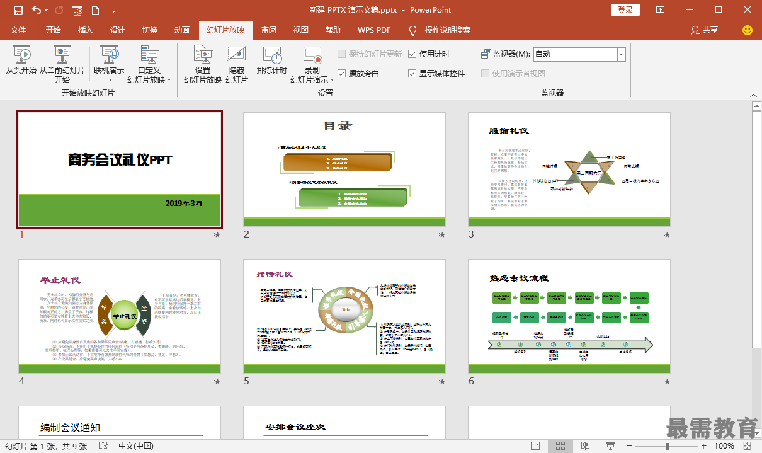This screenshot has width=762, height=453.
Task: Create new document from quick access toolbar
Action: [95, 10]
